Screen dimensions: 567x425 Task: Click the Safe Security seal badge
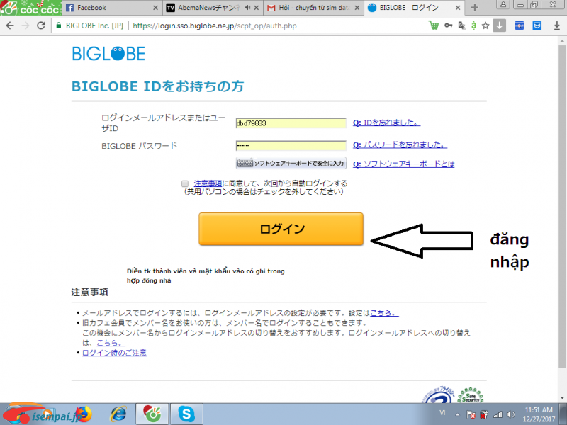click(471, 395)
